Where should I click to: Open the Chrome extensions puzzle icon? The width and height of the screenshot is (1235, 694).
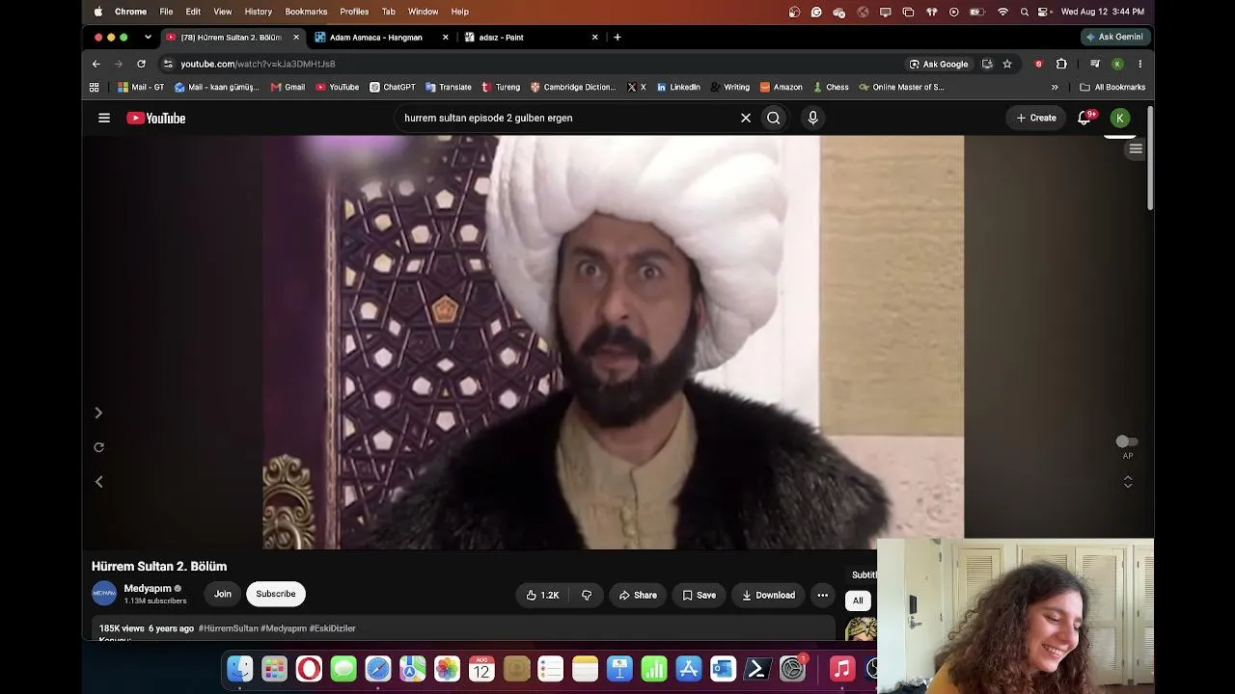pos(1061,64)
